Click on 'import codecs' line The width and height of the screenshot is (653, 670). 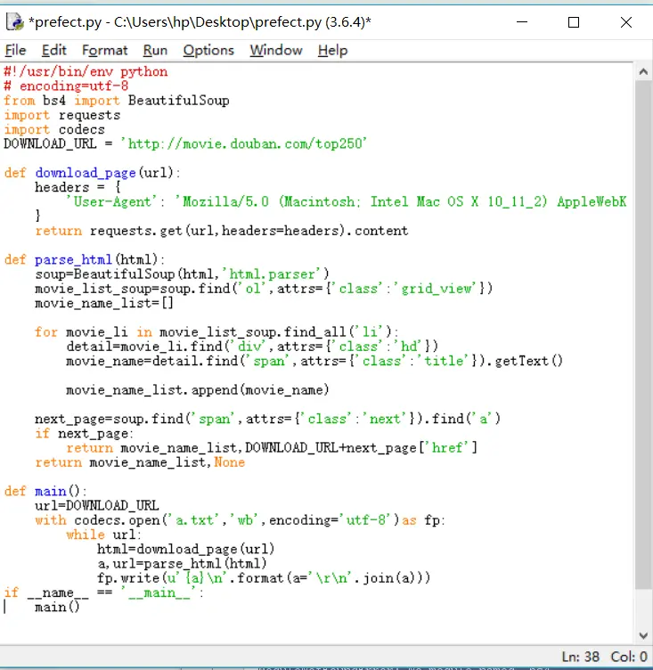point(54,129)
